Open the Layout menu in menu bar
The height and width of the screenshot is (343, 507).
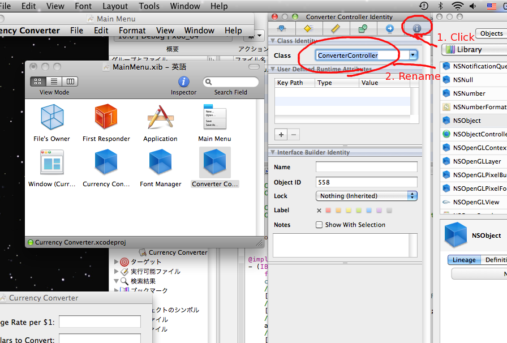click(115, 6)
